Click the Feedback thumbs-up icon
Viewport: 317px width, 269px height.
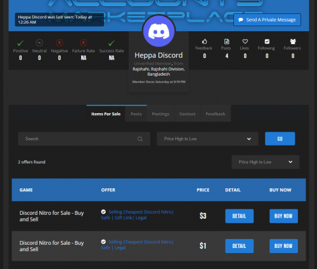click(x=204, y=41)
